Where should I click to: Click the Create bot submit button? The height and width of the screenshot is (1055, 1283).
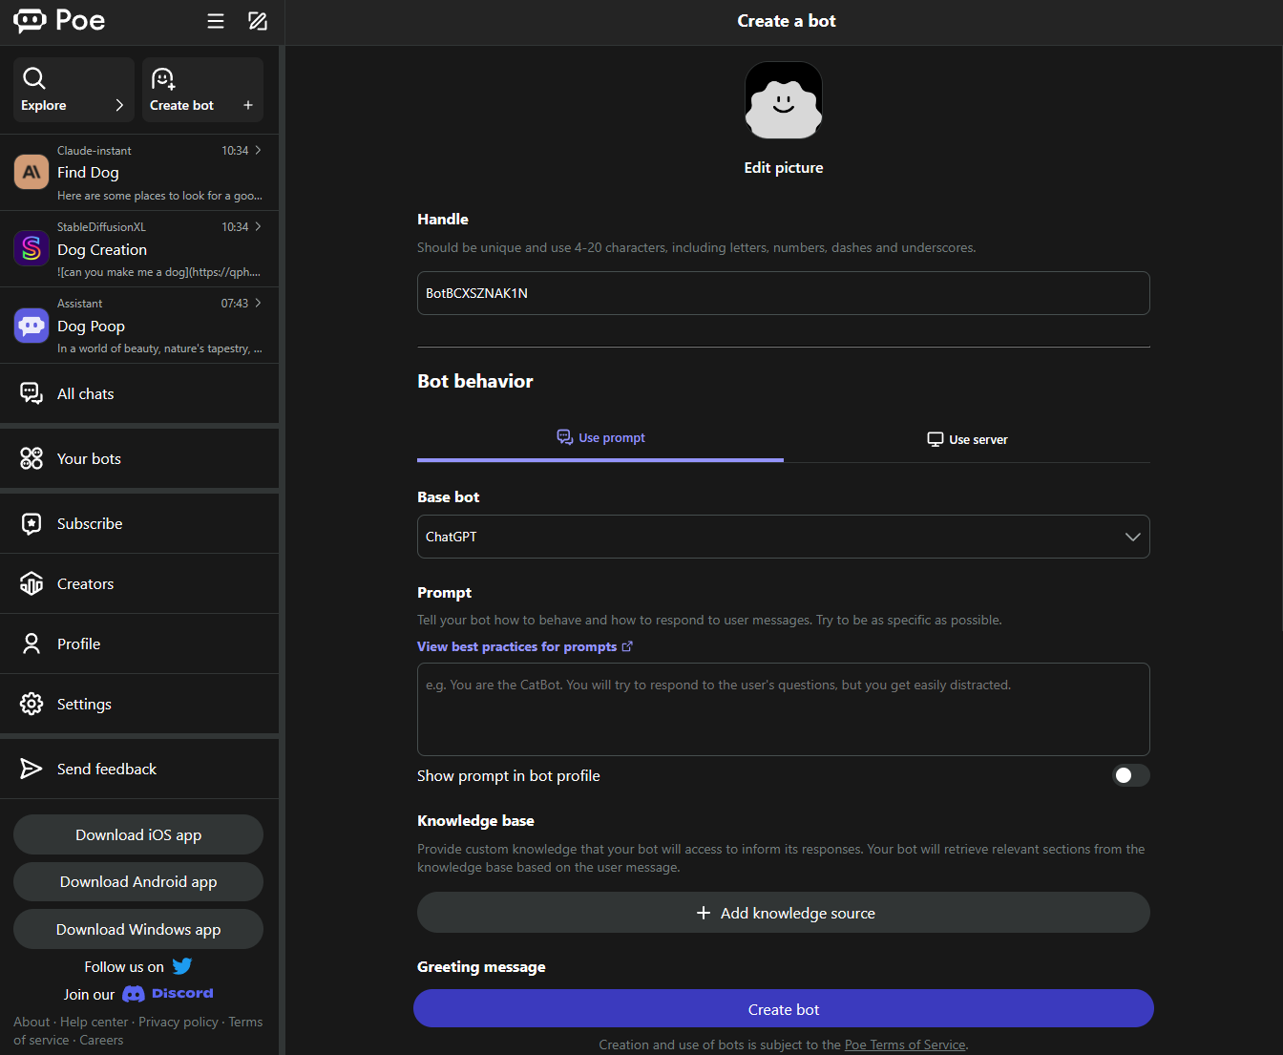(x=784, y=1008)
